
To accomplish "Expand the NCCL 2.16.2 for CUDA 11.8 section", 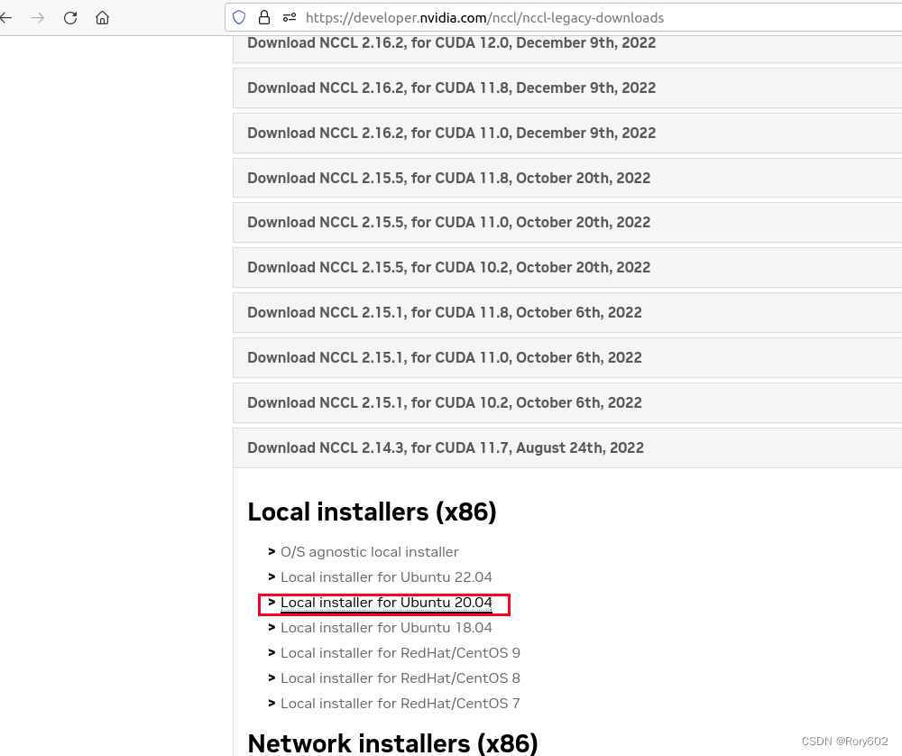I will click(x=451, y=88).
